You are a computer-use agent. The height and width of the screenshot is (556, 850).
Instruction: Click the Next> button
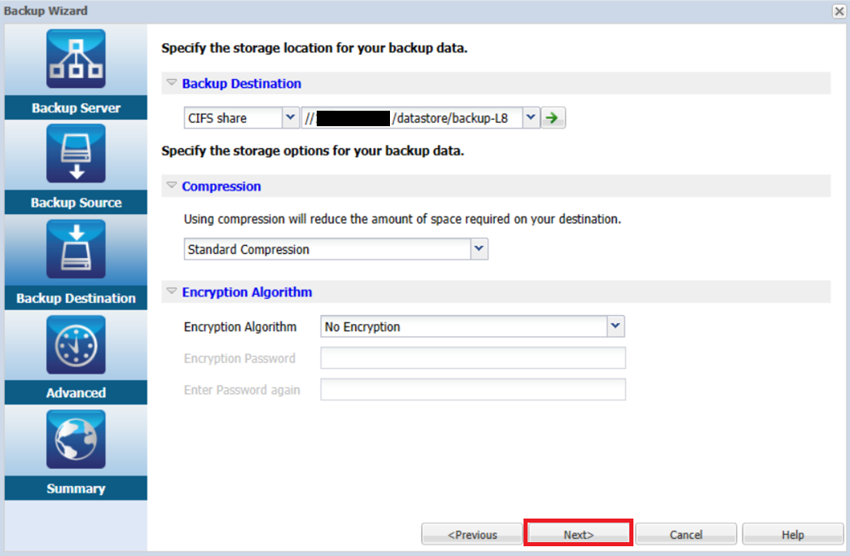point(578,534)
